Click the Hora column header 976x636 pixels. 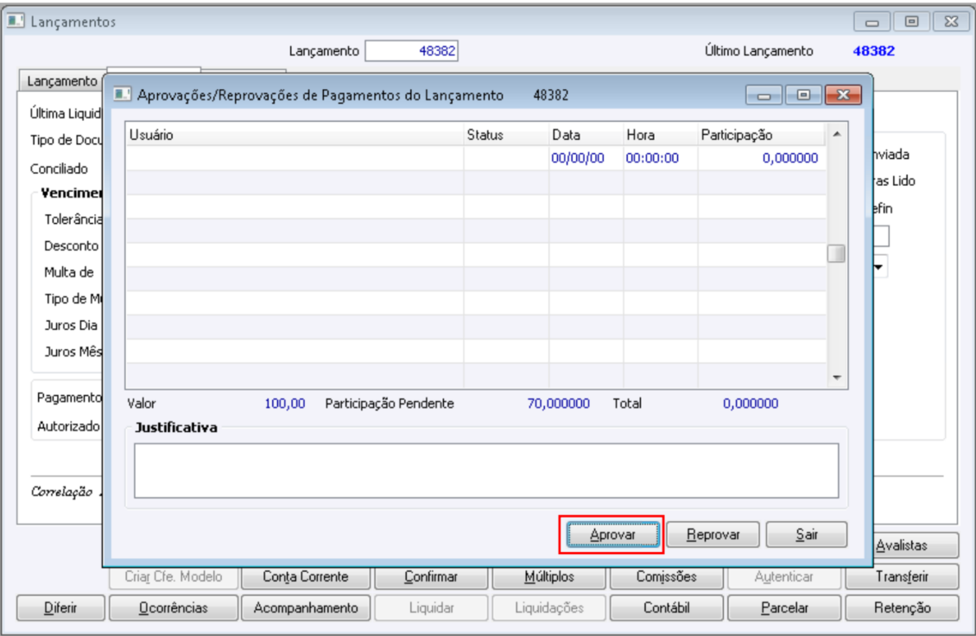coord(661,135)
